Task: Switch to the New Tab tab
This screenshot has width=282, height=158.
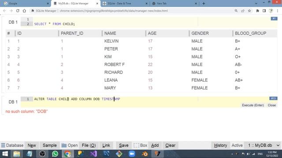Action: pyautogui.click(x=174, y=4)
